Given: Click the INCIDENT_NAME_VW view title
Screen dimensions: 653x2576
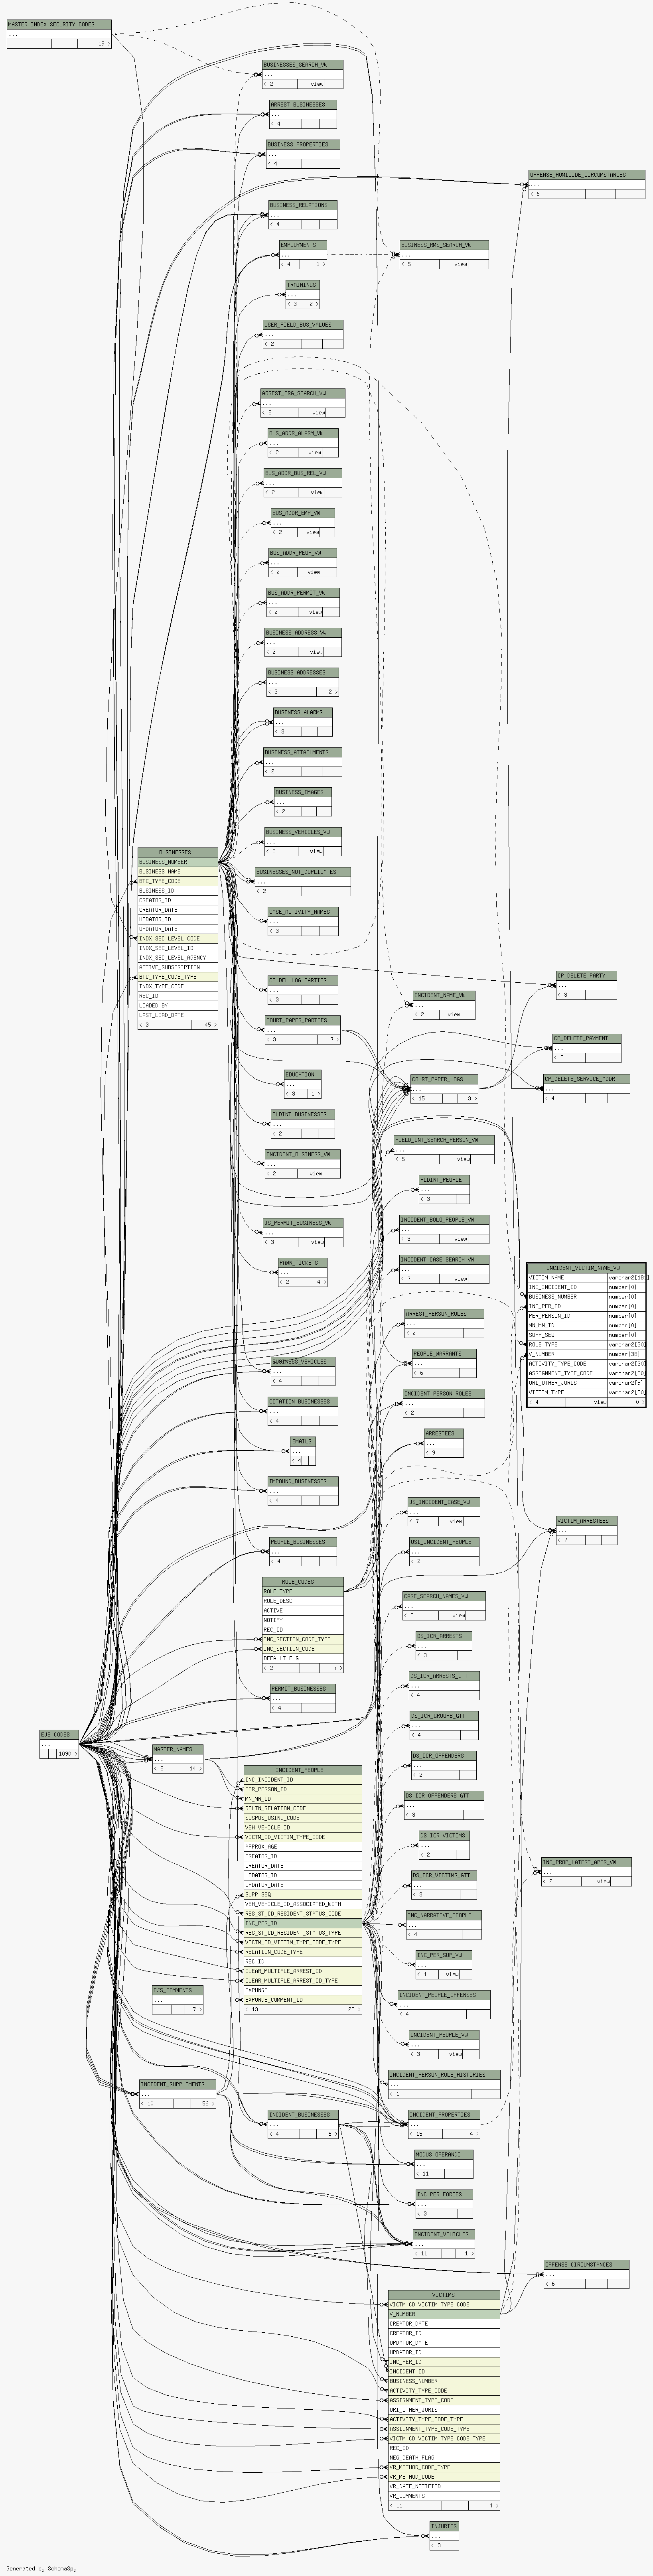Looking at the screenshot, I should 444,996.
